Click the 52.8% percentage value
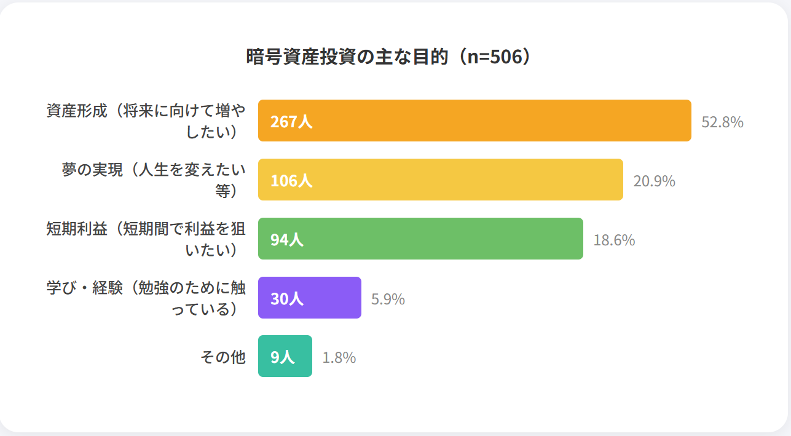Image resolution: width=791 pixels, height=436 pixels. pos(722,122)
